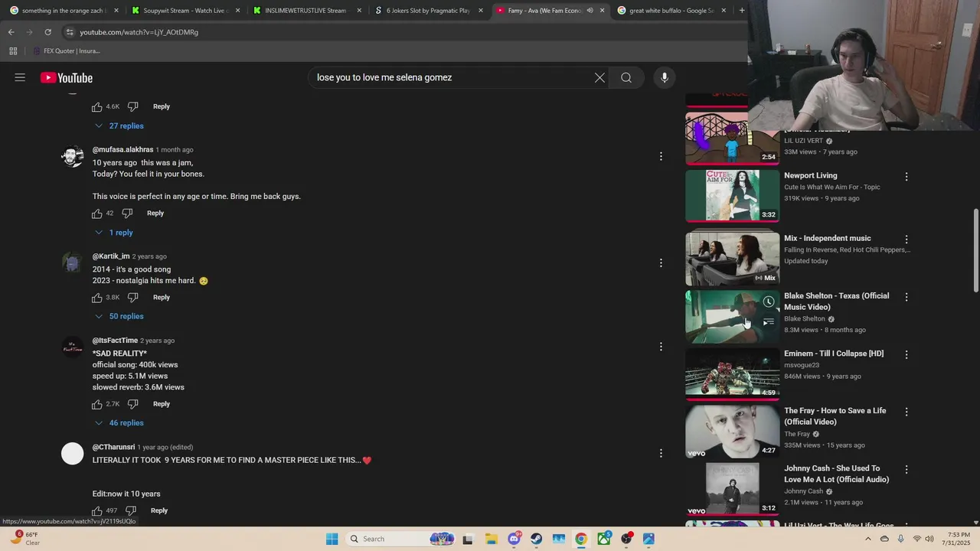This screenshot has height=551, width=980.
Task: Switch to 6 Jokers Slot tab
Action: click(429, 11)
